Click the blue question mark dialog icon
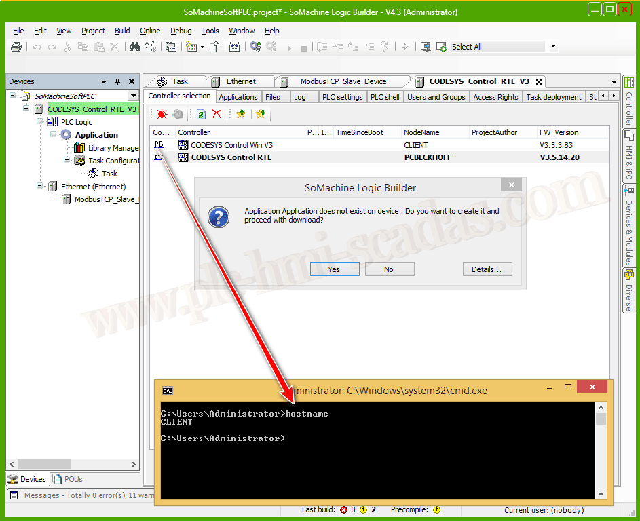The height and width of the screenshot is (521, 640). click(x=218, y=217)
